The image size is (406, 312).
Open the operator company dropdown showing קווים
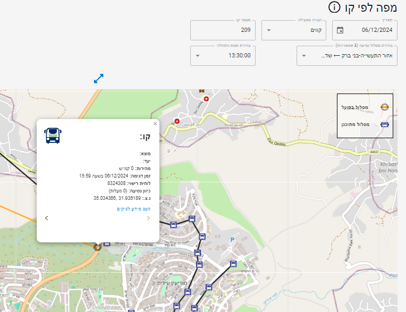[x=294, y=30]
